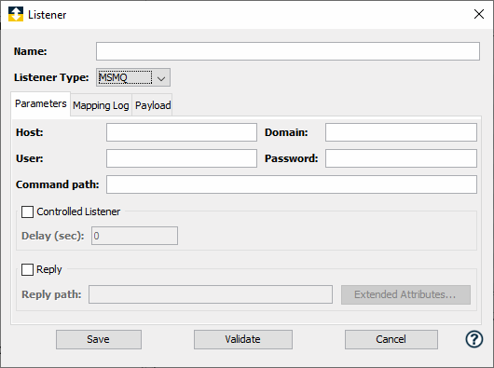Switch to the Mapping Log tab

[101, 105]
